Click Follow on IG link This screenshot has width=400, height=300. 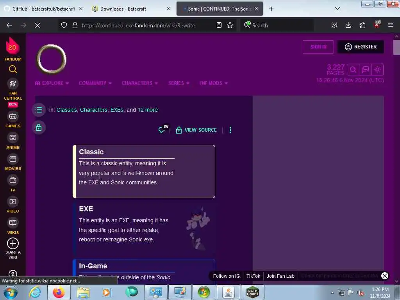(x=226, y=276)
